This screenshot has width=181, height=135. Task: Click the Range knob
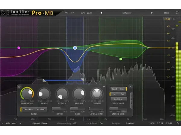[44, 94]
